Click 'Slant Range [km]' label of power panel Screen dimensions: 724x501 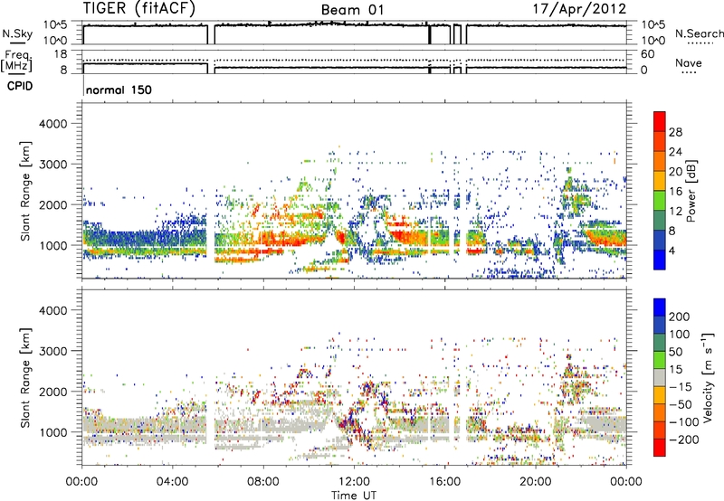click(x=25, y=191)
